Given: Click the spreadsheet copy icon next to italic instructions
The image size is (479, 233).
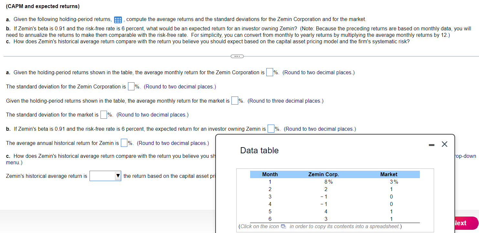Looking at the screenshot, I should 283,226.
